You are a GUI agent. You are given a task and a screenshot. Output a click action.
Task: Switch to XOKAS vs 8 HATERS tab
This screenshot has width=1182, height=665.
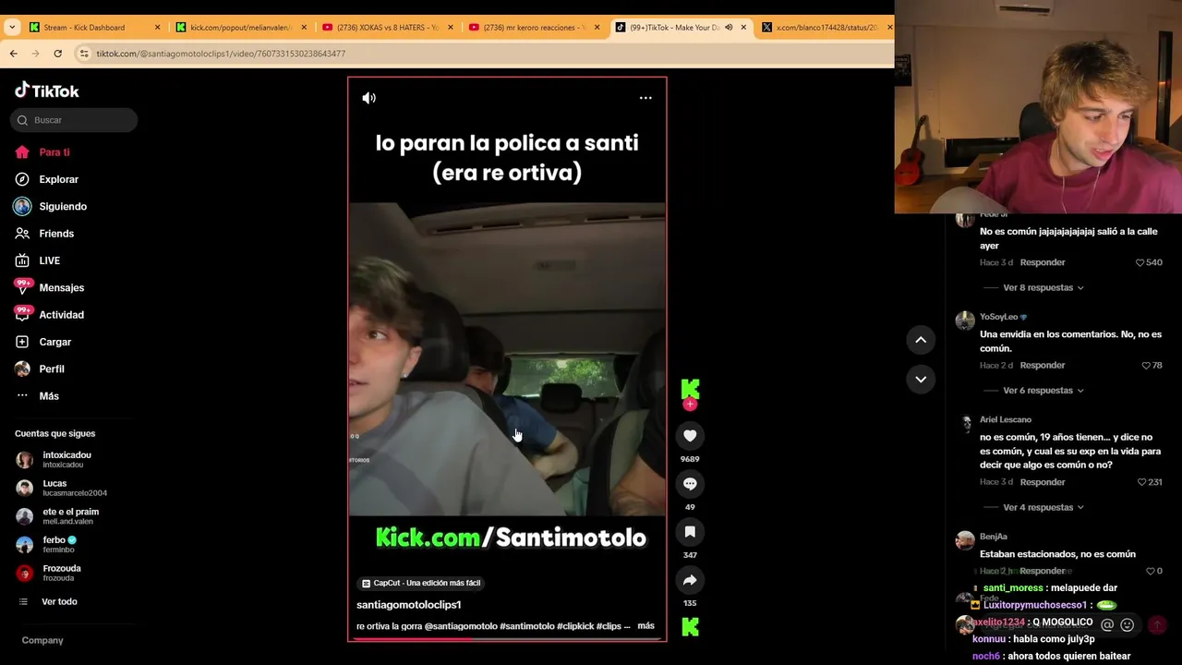[x=388, y=28]
